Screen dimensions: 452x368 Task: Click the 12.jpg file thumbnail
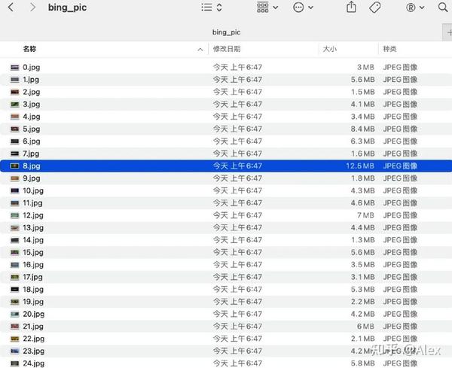[15, 215]
